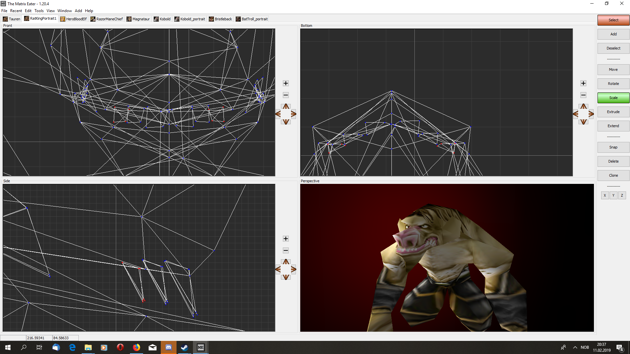This screenshot has height=354, width=630.
Task: Pan Bottom viewport down with arrow
Action: click(583, 122)
